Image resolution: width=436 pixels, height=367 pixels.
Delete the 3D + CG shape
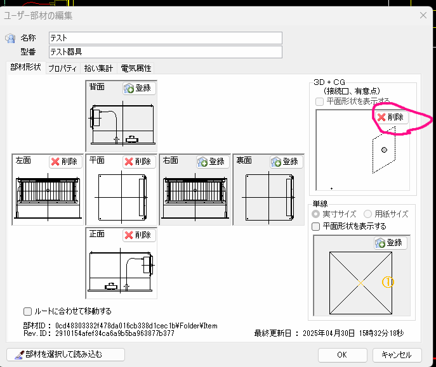point(392,117)
